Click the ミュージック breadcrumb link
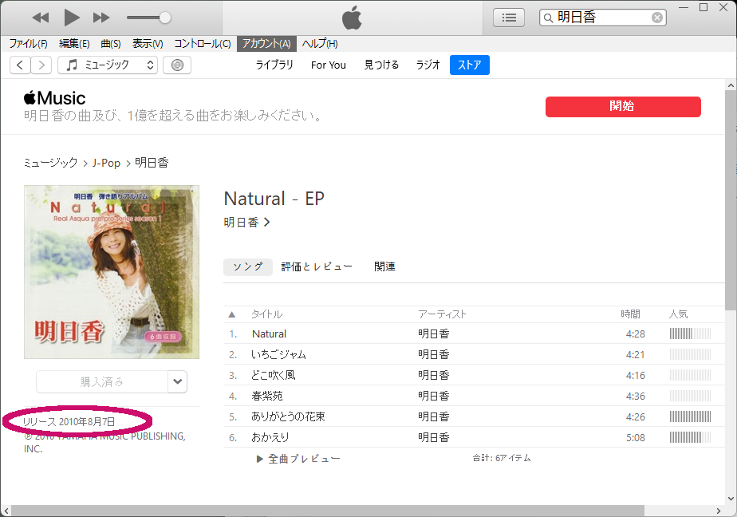 pyautogui.click(x=51, y=163)
